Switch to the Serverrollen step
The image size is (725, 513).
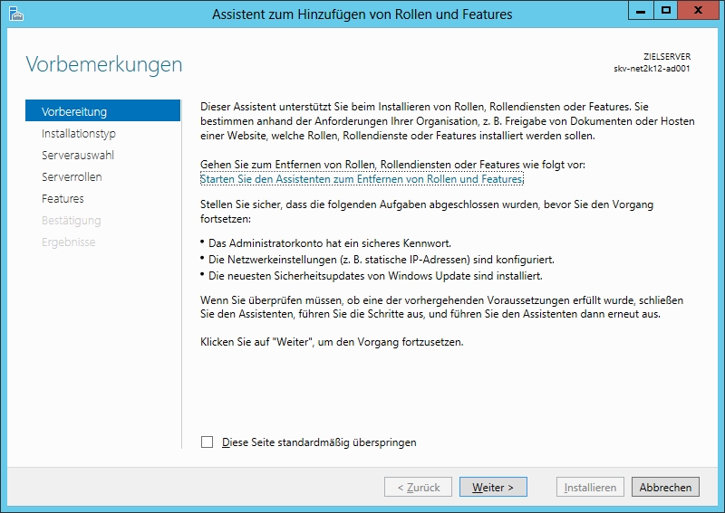(x=72, y=177)
